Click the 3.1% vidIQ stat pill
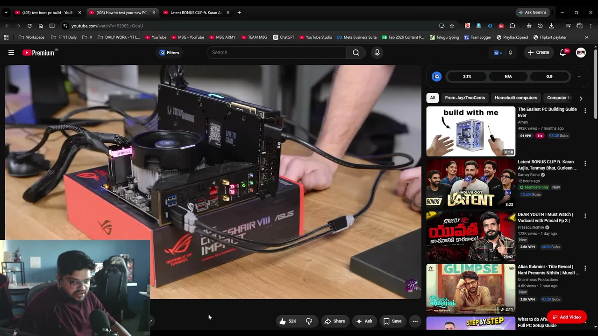This screenshot has height=336, width=598. [x=467, y=77]
